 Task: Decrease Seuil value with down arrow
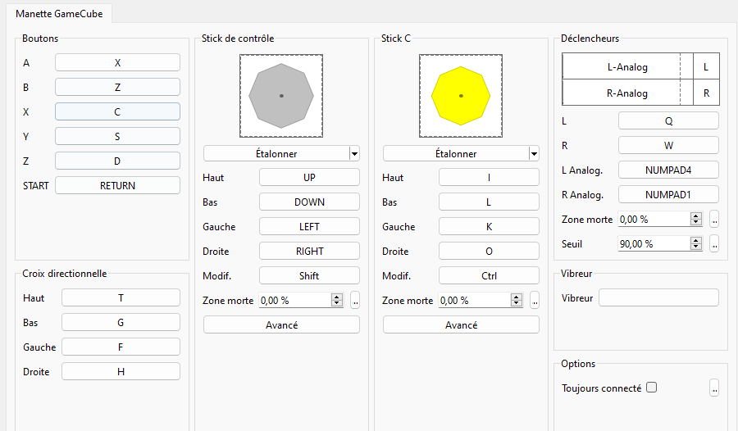click(x=696, y=247)
